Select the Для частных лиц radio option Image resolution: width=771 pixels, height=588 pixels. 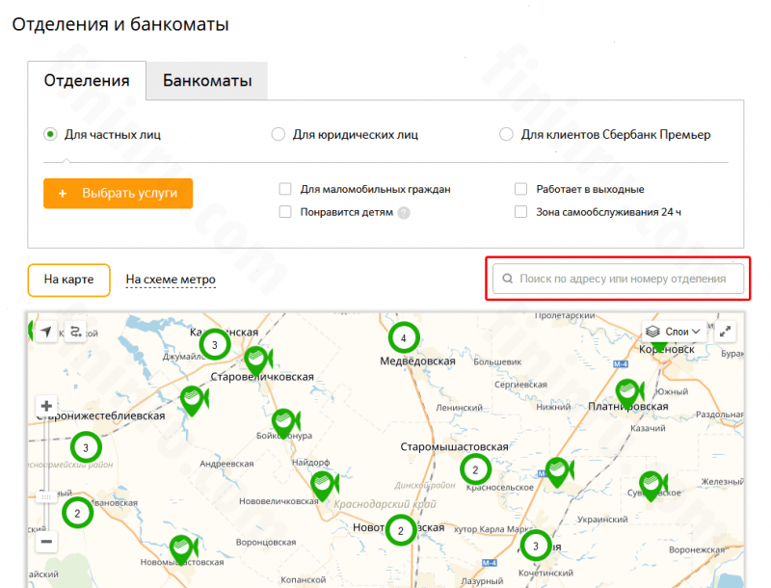50,134
